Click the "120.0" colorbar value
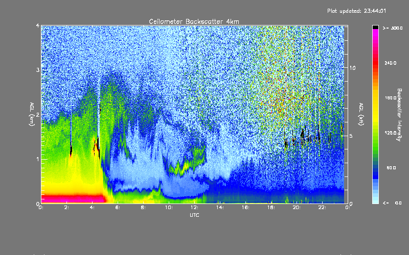The image size is (409, 255). (x=391, y=133)
